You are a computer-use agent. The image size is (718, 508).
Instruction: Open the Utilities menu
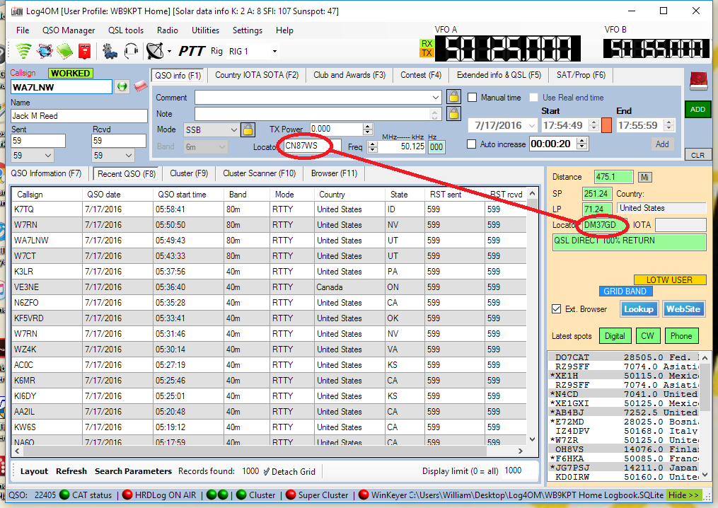[205, 30]
